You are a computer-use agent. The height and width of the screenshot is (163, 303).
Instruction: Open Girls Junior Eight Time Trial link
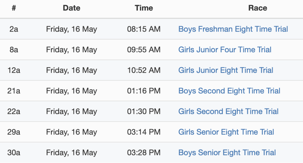[225, 70]
